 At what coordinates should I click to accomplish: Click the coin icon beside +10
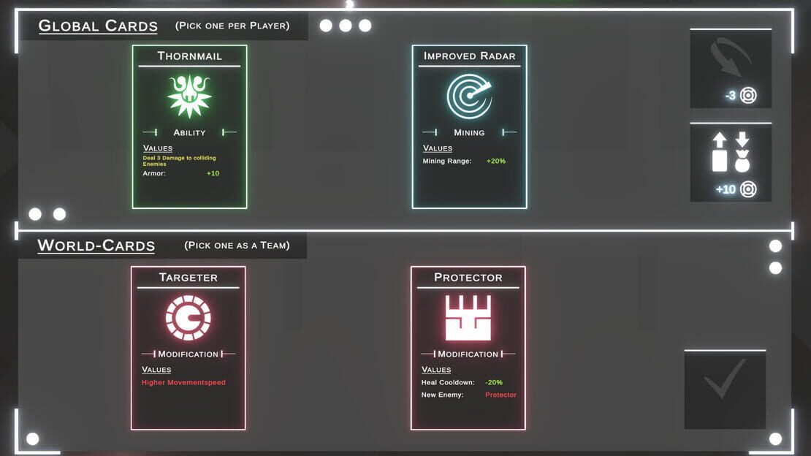748,189
